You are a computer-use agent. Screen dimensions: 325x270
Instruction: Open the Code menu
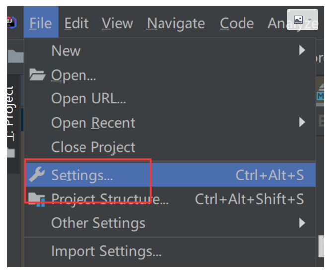click(237, 23)
